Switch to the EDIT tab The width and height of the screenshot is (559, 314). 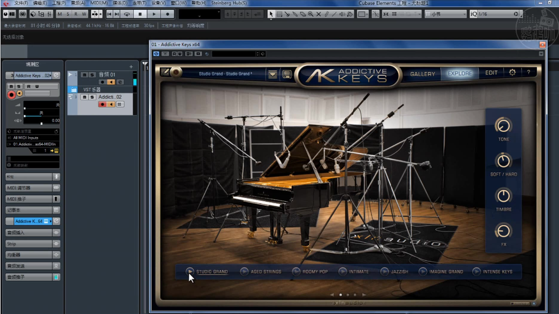click(x=491, y=73)
